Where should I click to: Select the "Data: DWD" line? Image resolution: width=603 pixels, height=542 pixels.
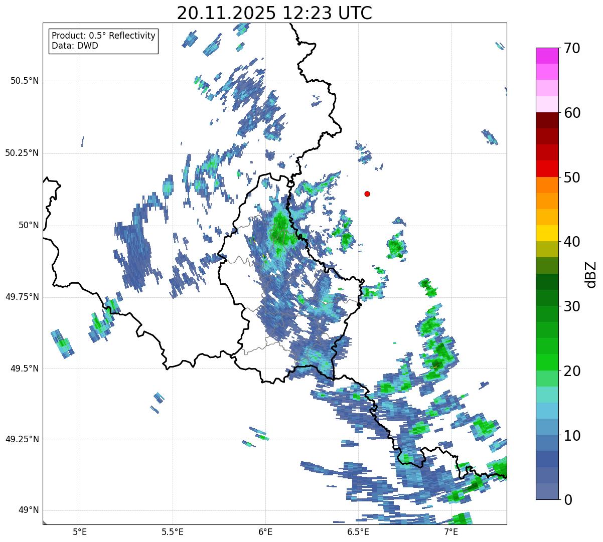tap(75, 46)
